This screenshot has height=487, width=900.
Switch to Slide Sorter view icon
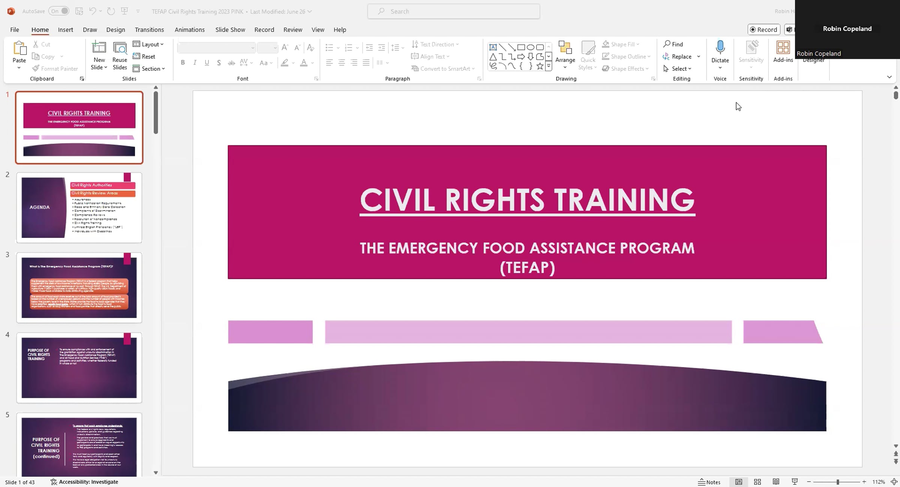(x=757, y=482)
